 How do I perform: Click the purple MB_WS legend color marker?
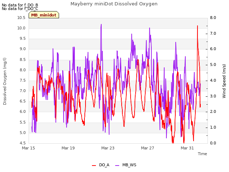[x=117, y=166]
